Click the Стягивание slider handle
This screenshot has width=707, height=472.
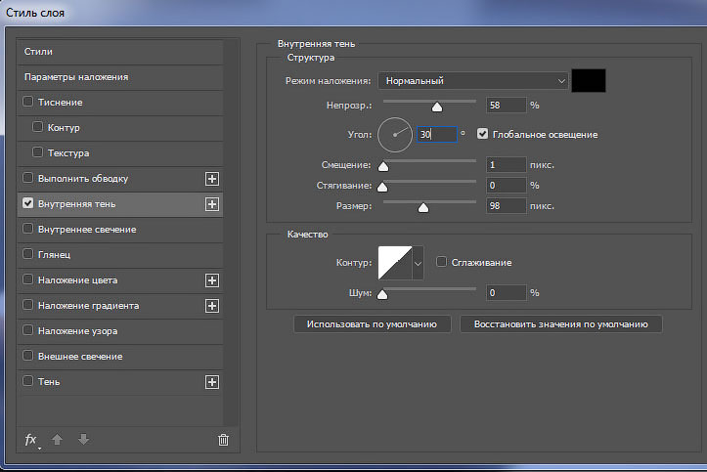tap(382, 187)
